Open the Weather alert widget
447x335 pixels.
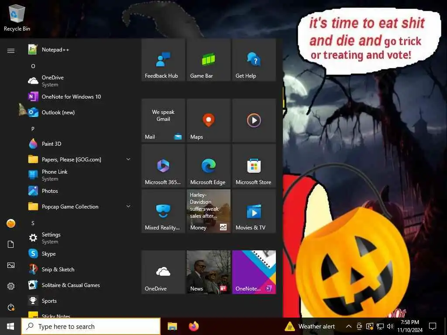(310, 326)
